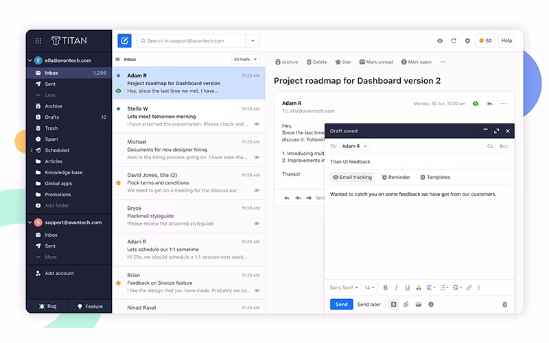Viewport: 549px width, 343px height.
Task: Send the drafted email
Action: (x=341, y=305)
